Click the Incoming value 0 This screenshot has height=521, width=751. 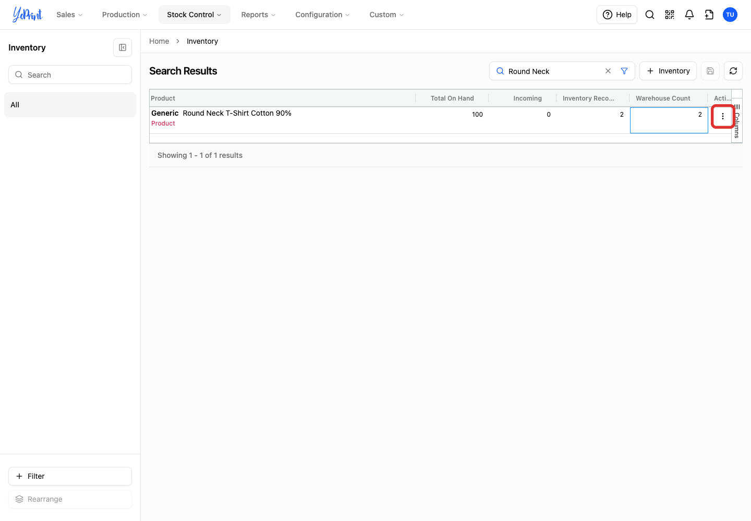[549, 115]
